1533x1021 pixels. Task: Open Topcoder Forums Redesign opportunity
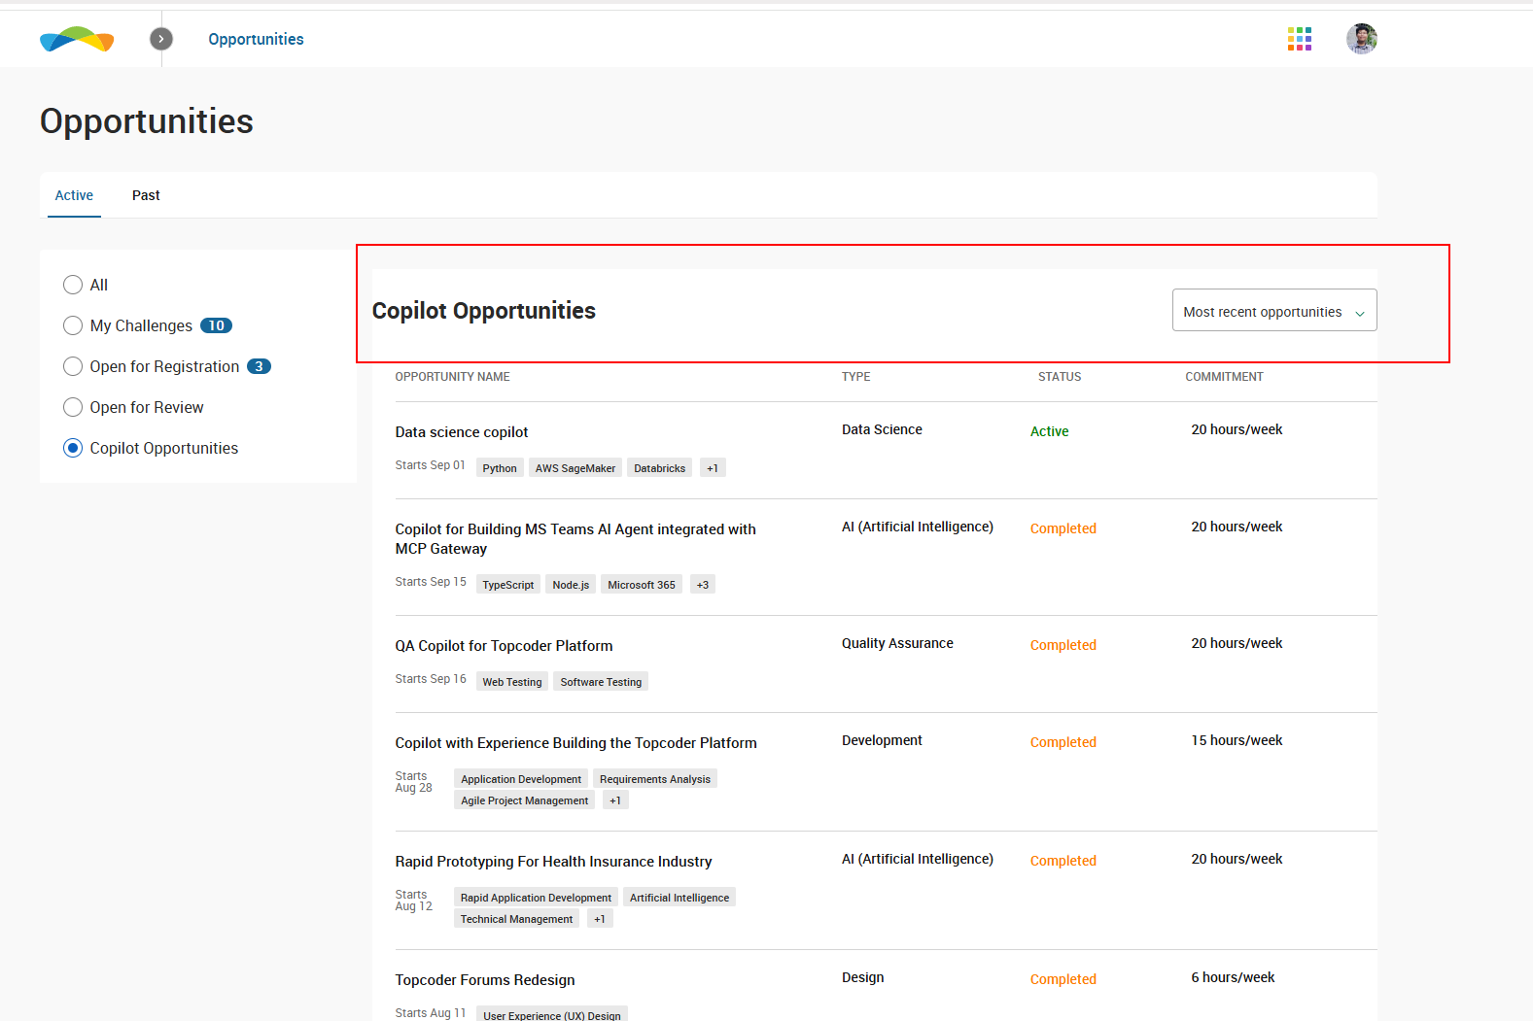tap(485, 980)
